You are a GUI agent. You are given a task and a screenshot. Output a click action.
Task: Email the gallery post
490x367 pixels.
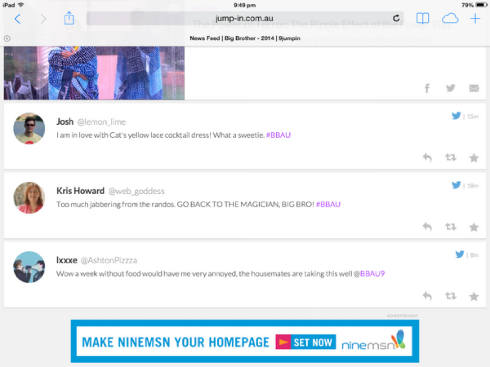tap(474, 88)
